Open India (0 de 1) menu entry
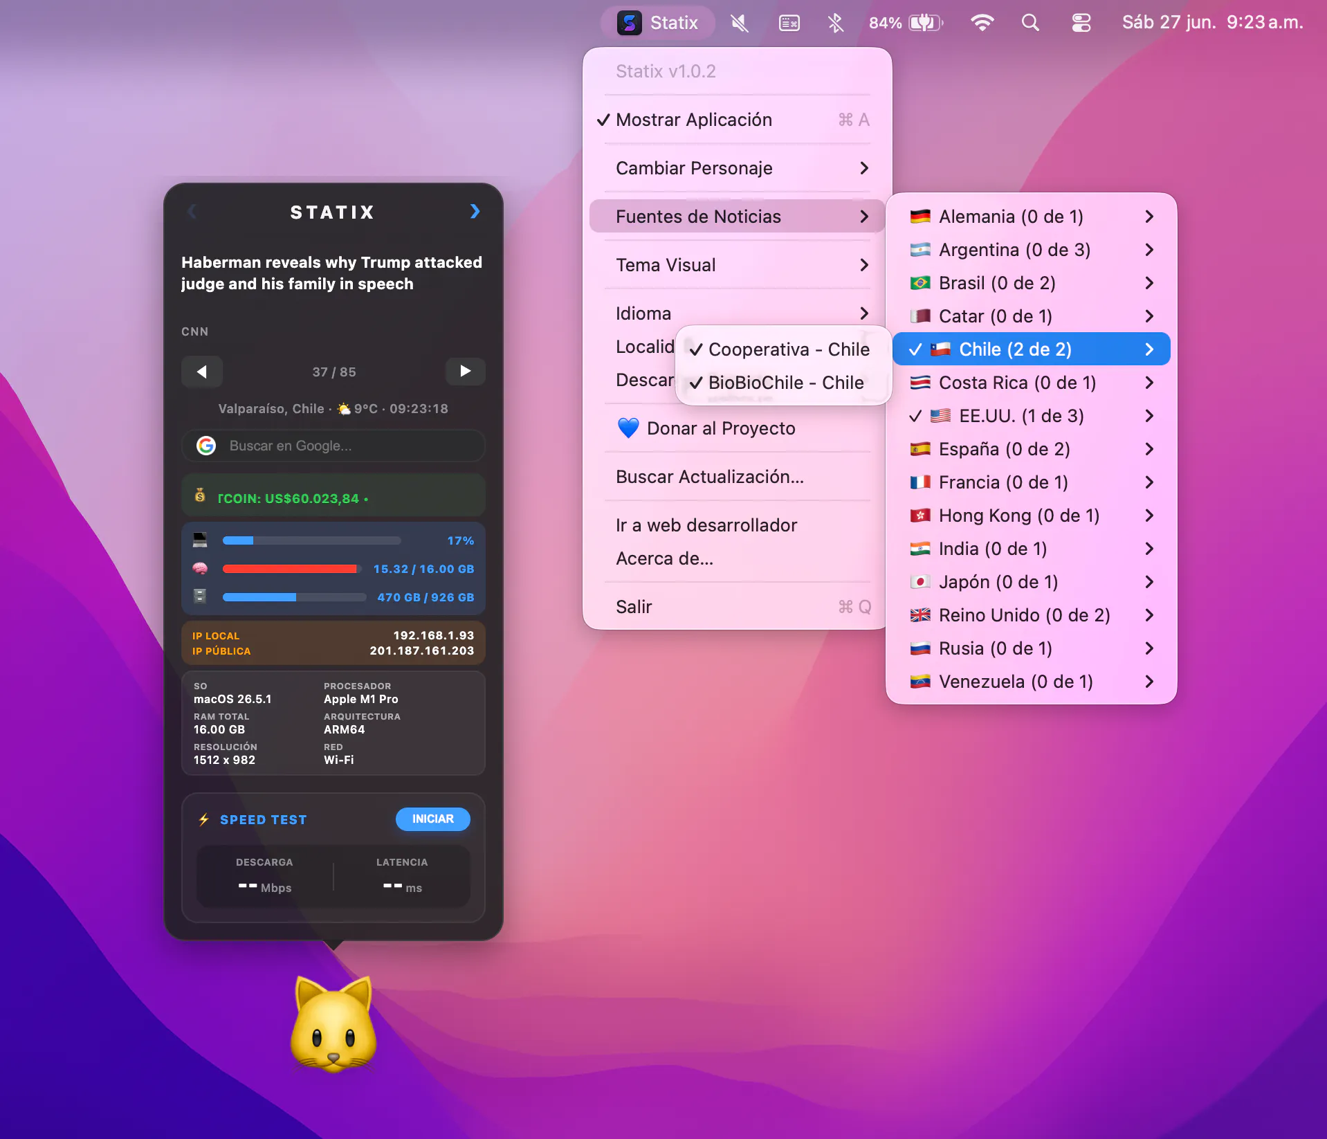The height and width of the screenshot is (1139, 1327). pyautogui.click(x=1031, y=549)
